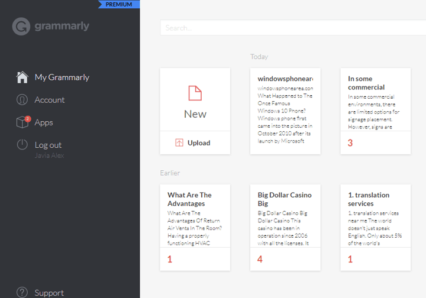The height and width of the screenshot is (298, 426).
Task: Open My Grammarly home icon
Action: click(x=22, y=77)
